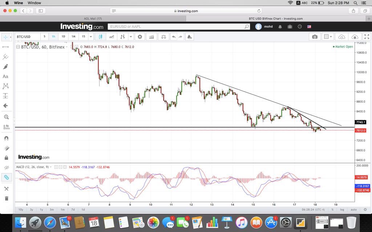Select the 1D interval

tap(63, 37)
